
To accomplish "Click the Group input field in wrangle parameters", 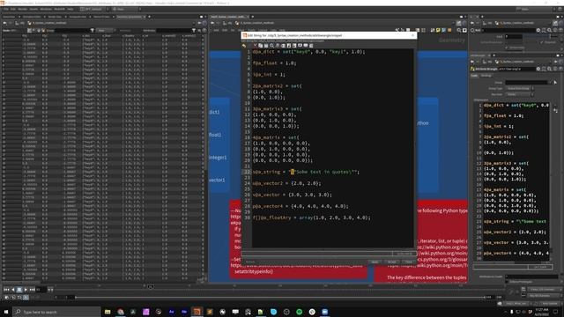I will tap(527, 82).
